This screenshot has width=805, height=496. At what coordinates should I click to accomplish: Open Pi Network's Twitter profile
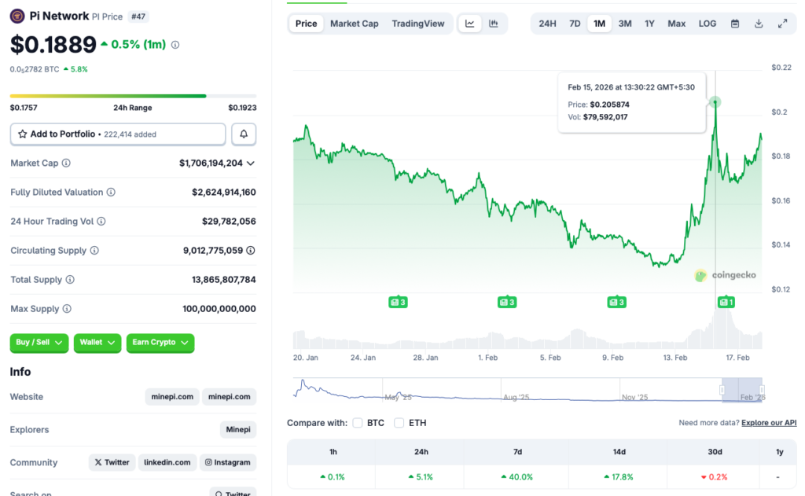[112, 462]
